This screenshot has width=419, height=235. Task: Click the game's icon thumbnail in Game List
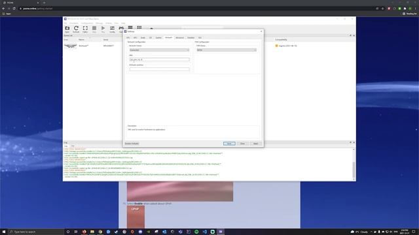coord(70,46)
